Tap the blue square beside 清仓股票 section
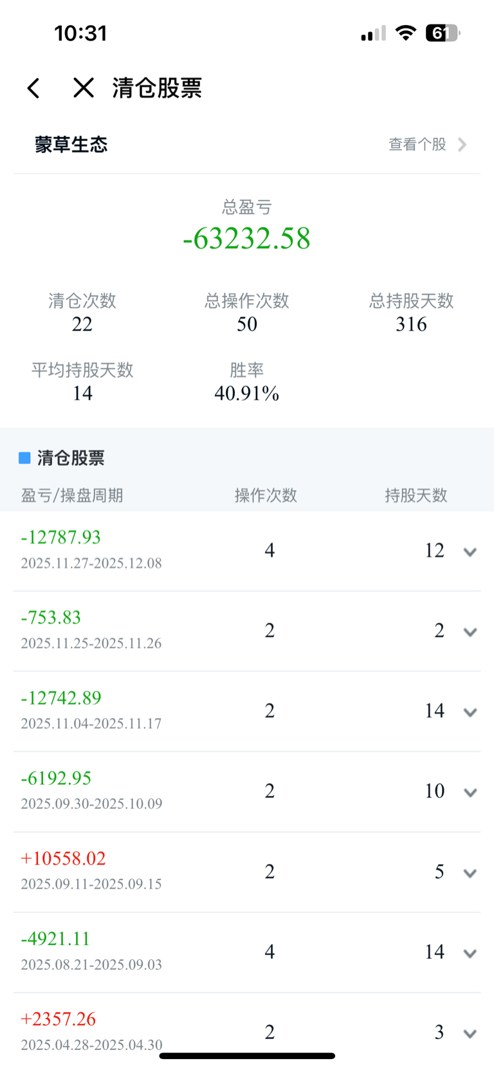This screenshot has height=1070, width=494. tap(24, 458)
